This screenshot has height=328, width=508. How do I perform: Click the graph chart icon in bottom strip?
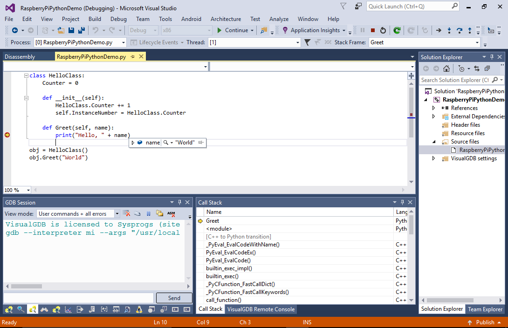(68, 309)
